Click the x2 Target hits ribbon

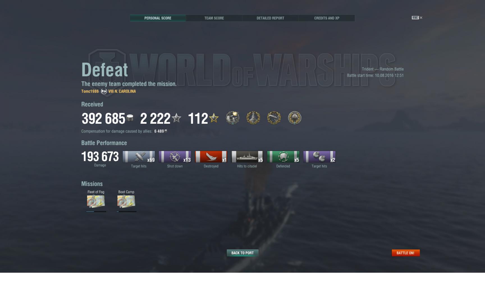click(319, 157)
